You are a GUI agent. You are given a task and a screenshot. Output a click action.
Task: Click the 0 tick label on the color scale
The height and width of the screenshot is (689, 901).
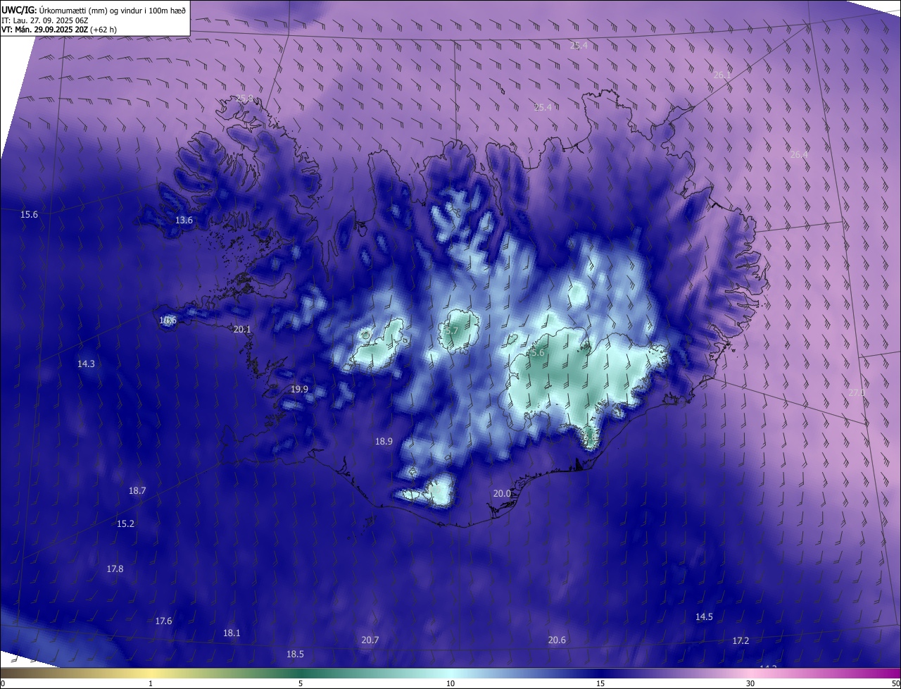[x=3, y=683]
